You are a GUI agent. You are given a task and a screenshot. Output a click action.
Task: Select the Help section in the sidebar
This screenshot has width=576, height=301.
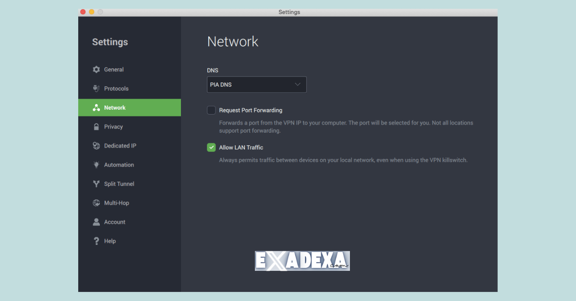[110, 241]
